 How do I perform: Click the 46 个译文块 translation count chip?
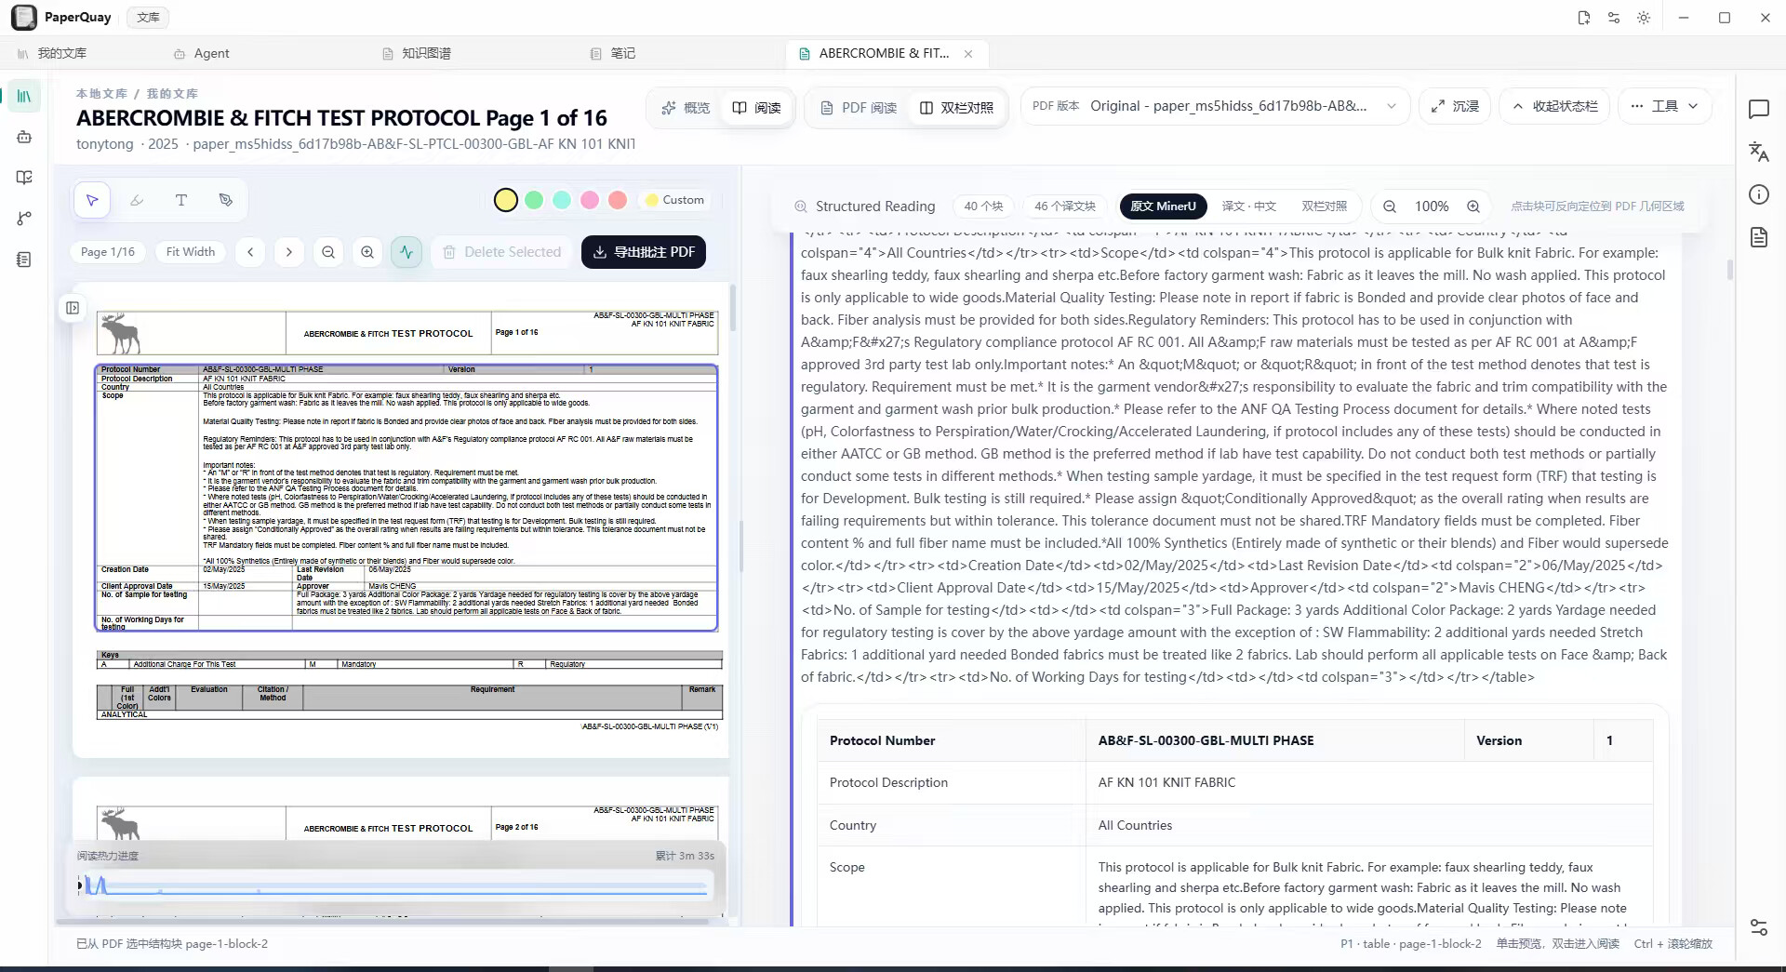click(1065, 206)
